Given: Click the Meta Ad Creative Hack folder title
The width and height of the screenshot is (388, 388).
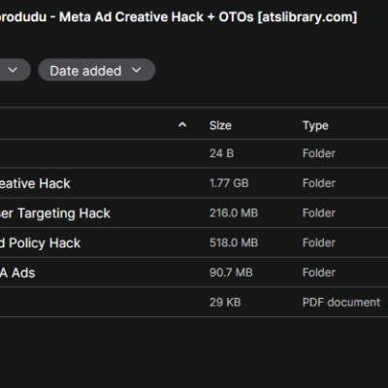Looking at the screenshot, I should (x=178, y=16).
